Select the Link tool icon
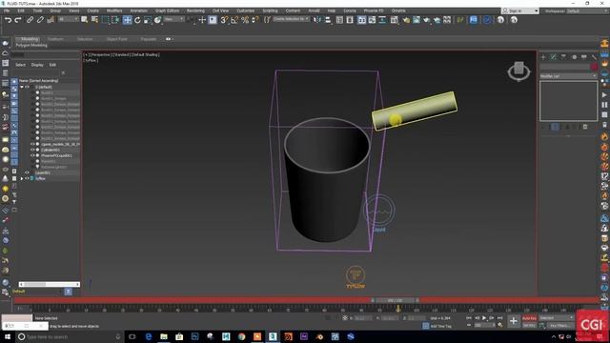Screen dimensions: 610x343 30,20
